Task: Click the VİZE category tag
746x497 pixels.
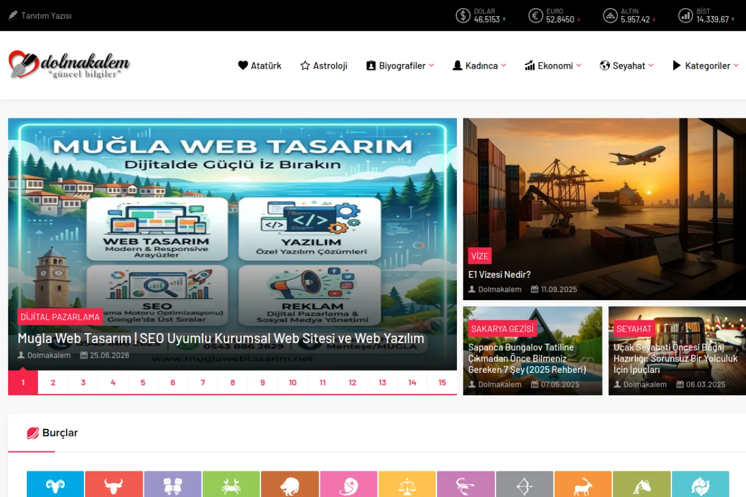Action: [x=480, y=256]
